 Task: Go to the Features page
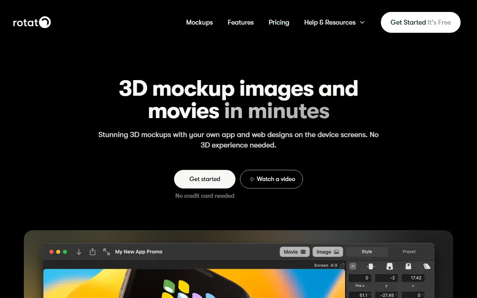coord(241,22)
